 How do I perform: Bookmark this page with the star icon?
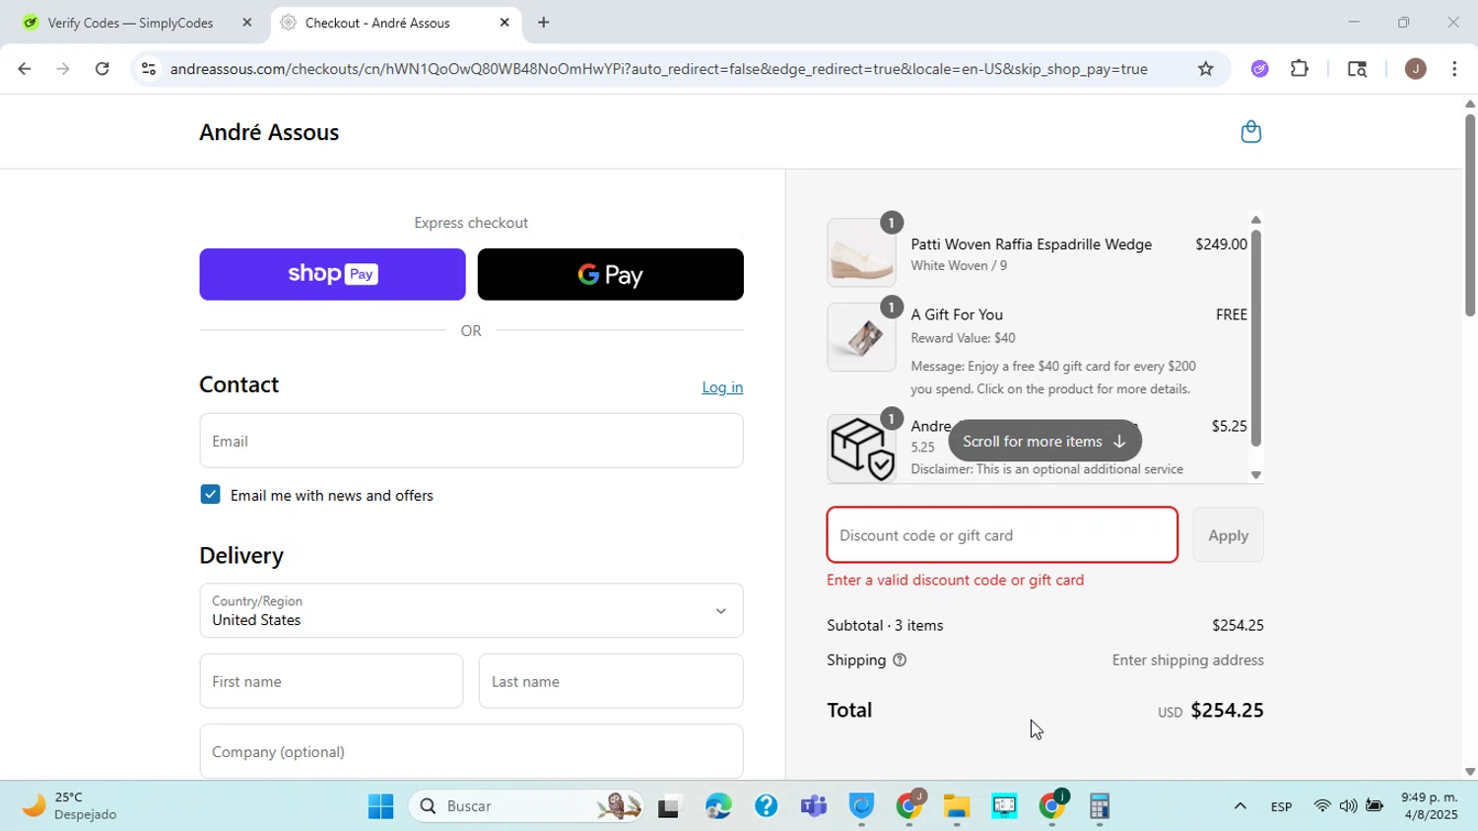[x=1205, y=69]
